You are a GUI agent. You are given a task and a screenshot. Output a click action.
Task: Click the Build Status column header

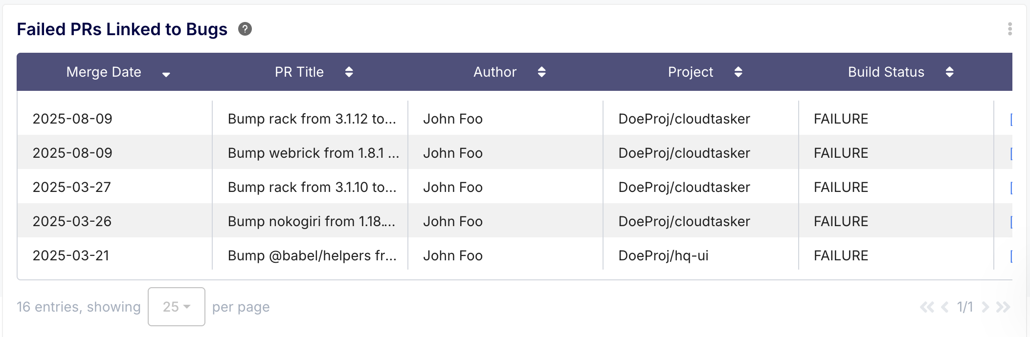(x=886, y=72)
